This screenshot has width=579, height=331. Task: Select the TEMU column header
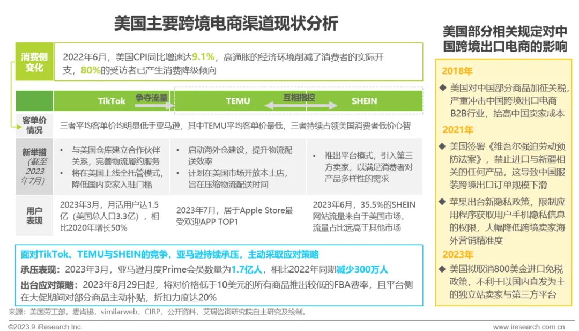pyautogui.click(x=238, y=101)
